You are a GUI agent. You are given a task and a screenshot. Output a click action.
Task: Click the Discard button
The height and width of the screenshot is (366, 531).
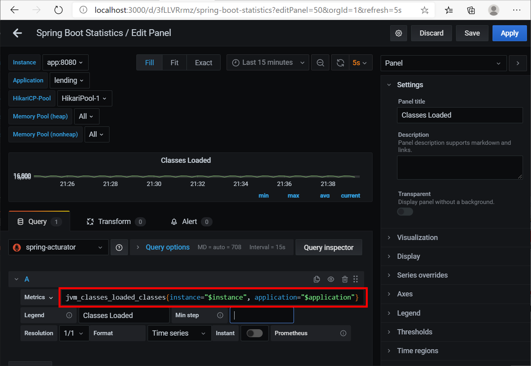pyautogui.click(x=431, y=33)
